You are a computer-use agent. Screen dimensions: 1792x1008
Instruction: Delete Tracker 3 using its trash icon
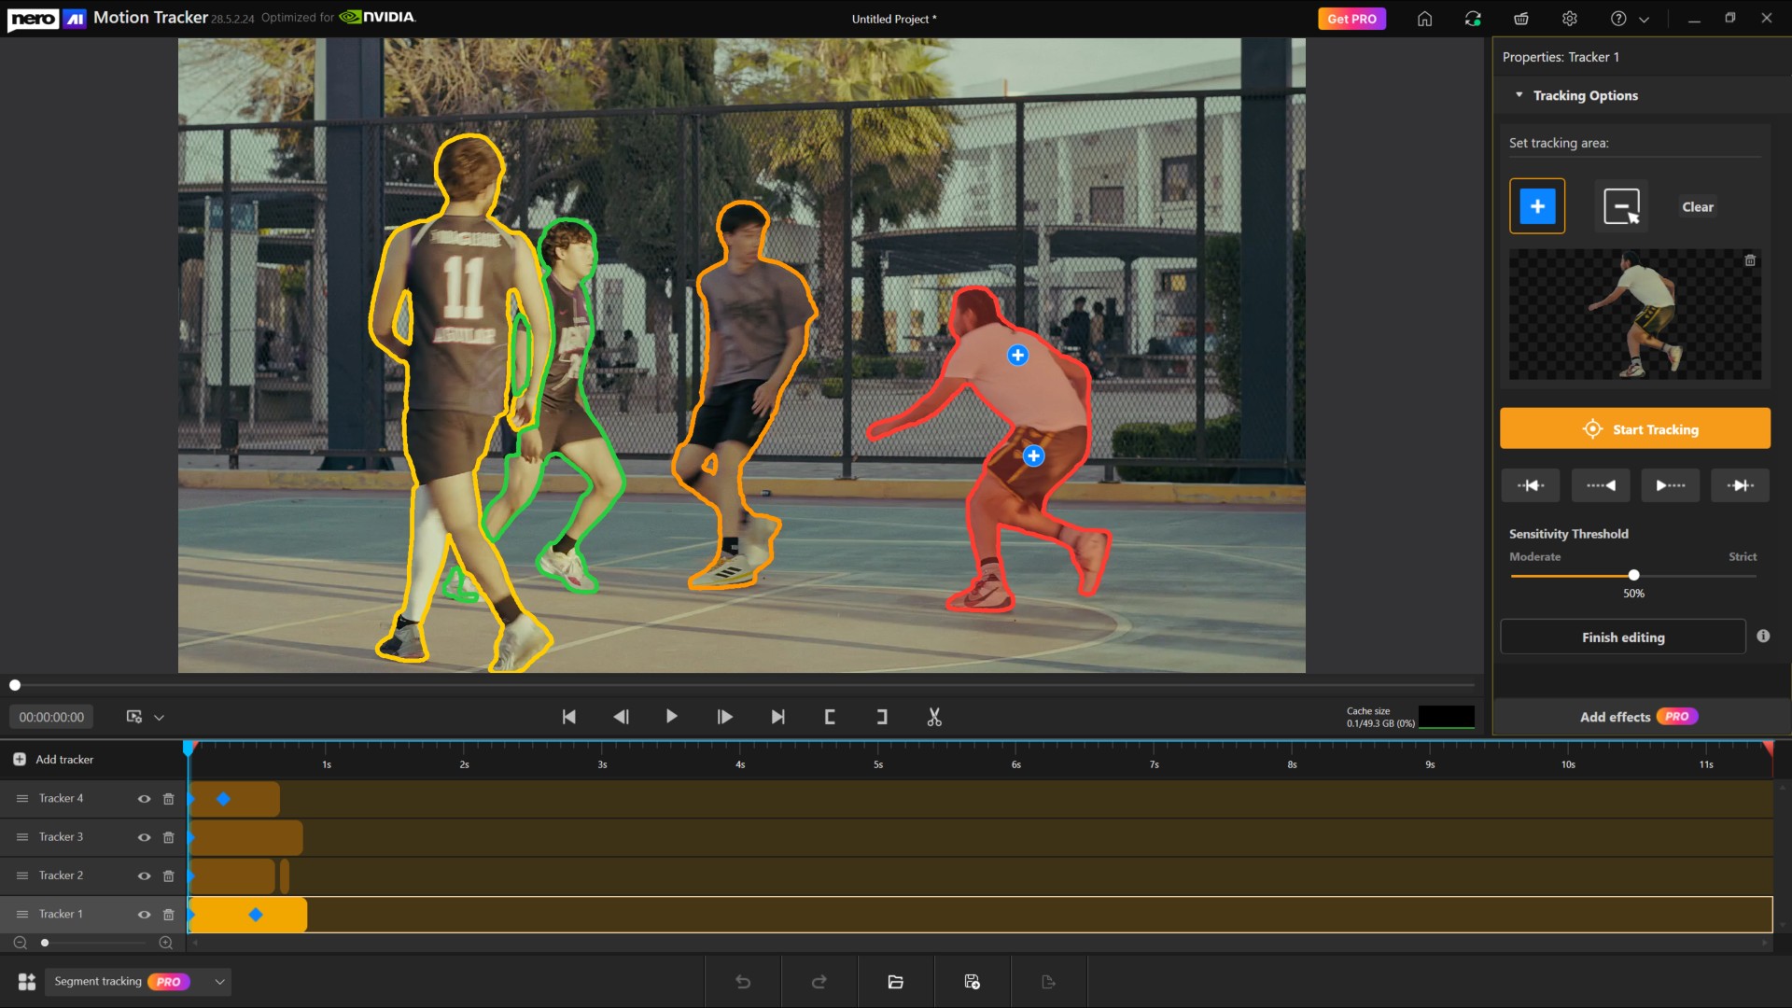(x=169, y=837)
